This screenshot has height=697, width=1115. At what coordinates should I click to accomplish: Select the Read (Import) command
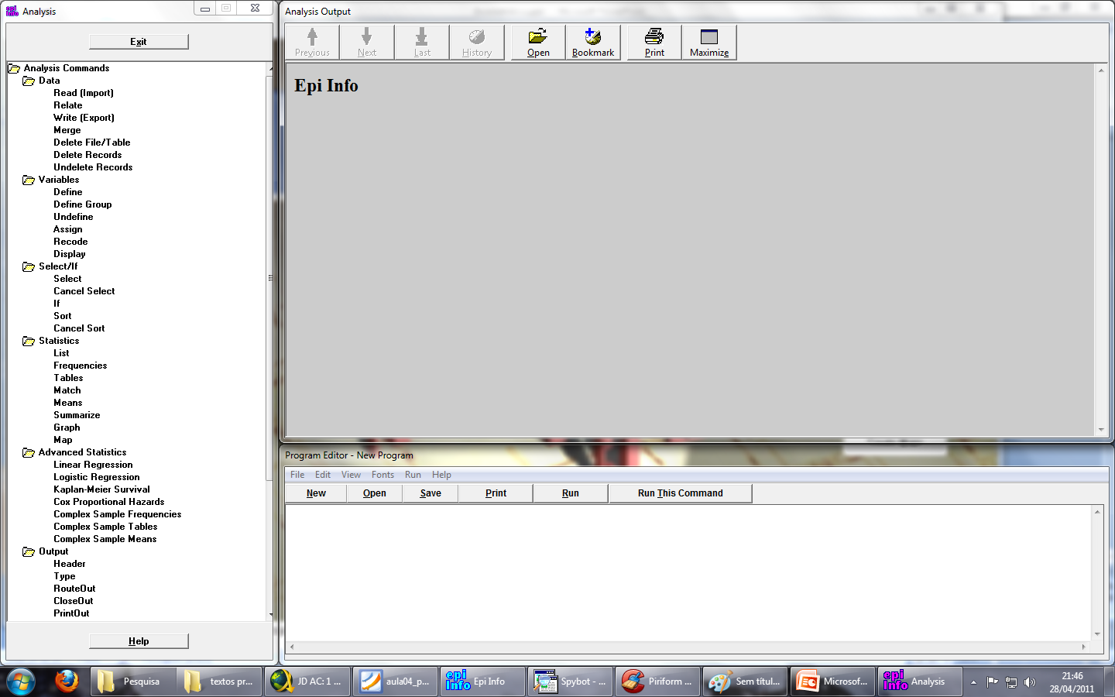tap(84, 93)
